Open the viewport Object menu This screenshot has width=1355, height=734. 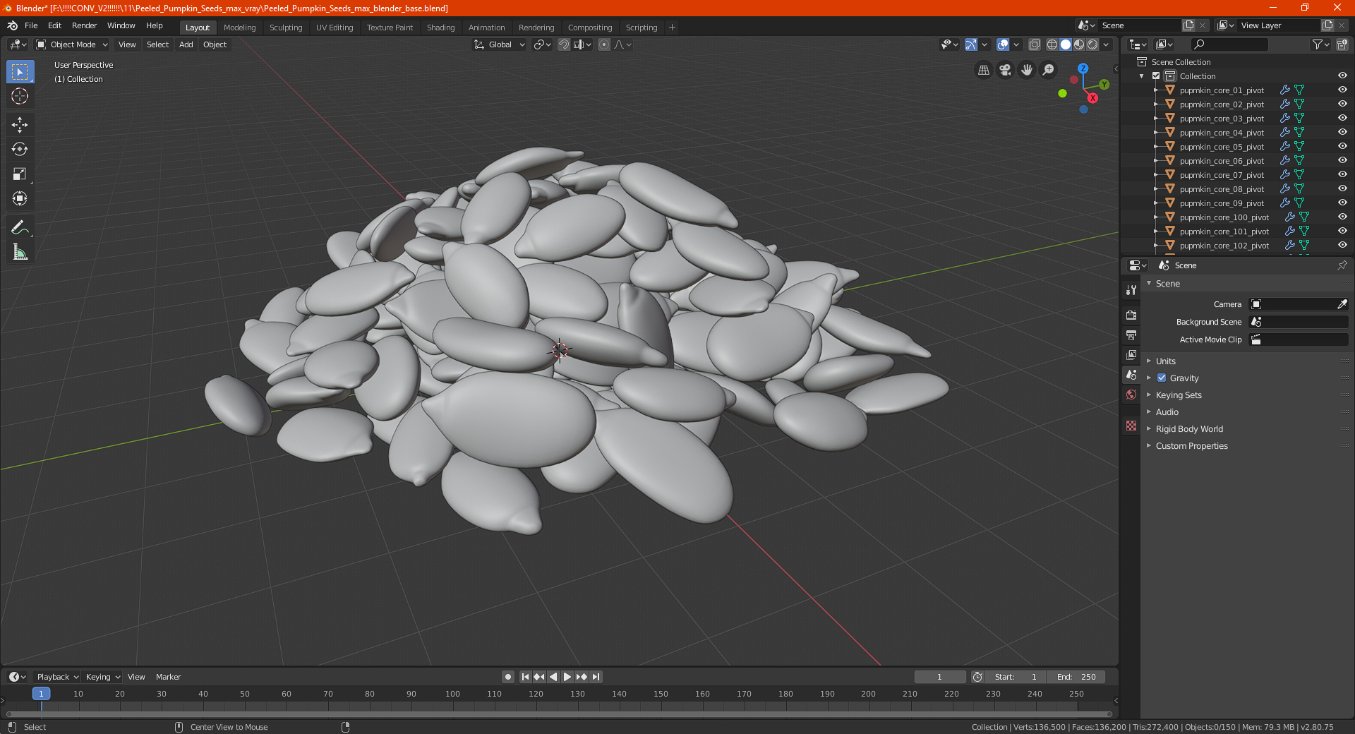(x=215, y=44)
